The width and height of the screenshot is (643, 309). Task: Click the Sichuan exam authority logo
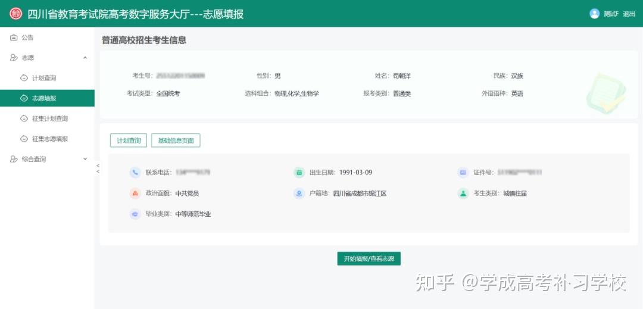(15, 14)
